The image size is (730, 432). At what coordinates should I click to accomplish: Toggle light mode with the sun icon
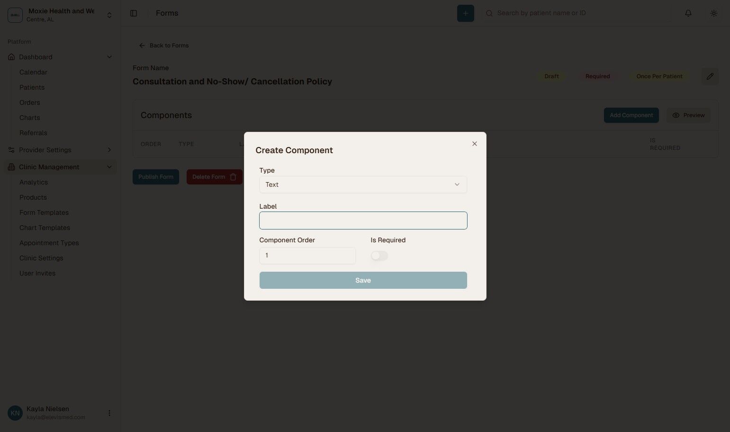pos(713,13)
